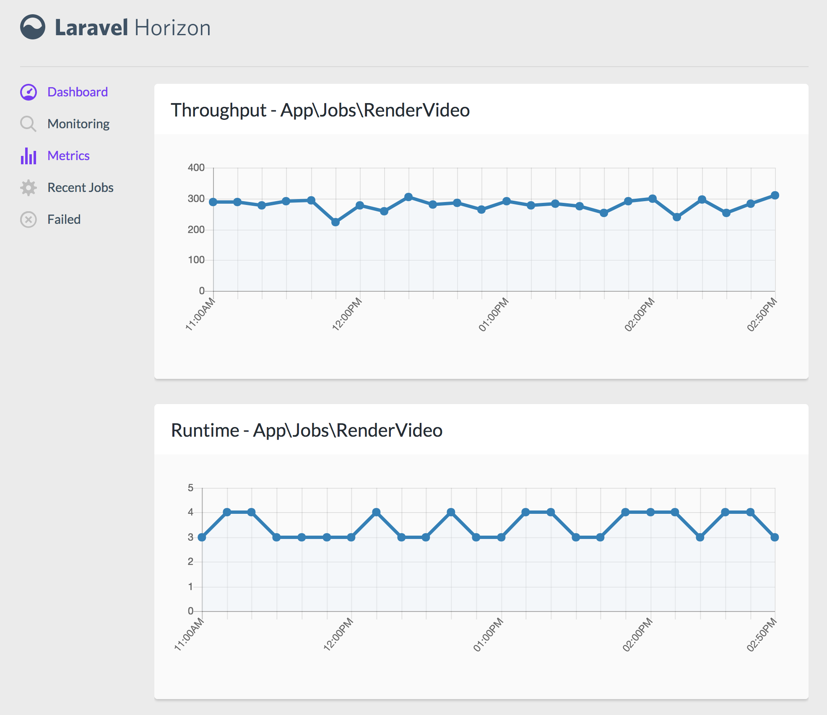This screenshot has width=827, height=715.
Task: Click the lowest throughput dip before 12:00PM
Action: pos(335,222)
